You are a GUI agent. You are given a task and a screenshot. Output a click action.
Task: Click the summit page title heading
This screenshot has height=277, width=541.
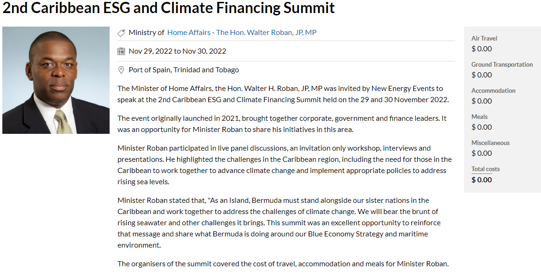point(169,8)
